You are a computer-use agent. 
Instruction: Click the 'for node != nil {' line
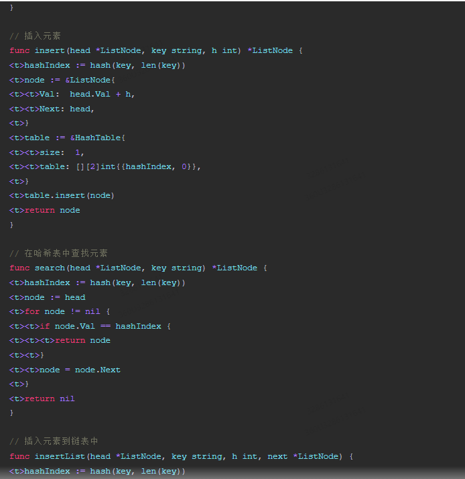pyautogui.click(x=60, y=311)
